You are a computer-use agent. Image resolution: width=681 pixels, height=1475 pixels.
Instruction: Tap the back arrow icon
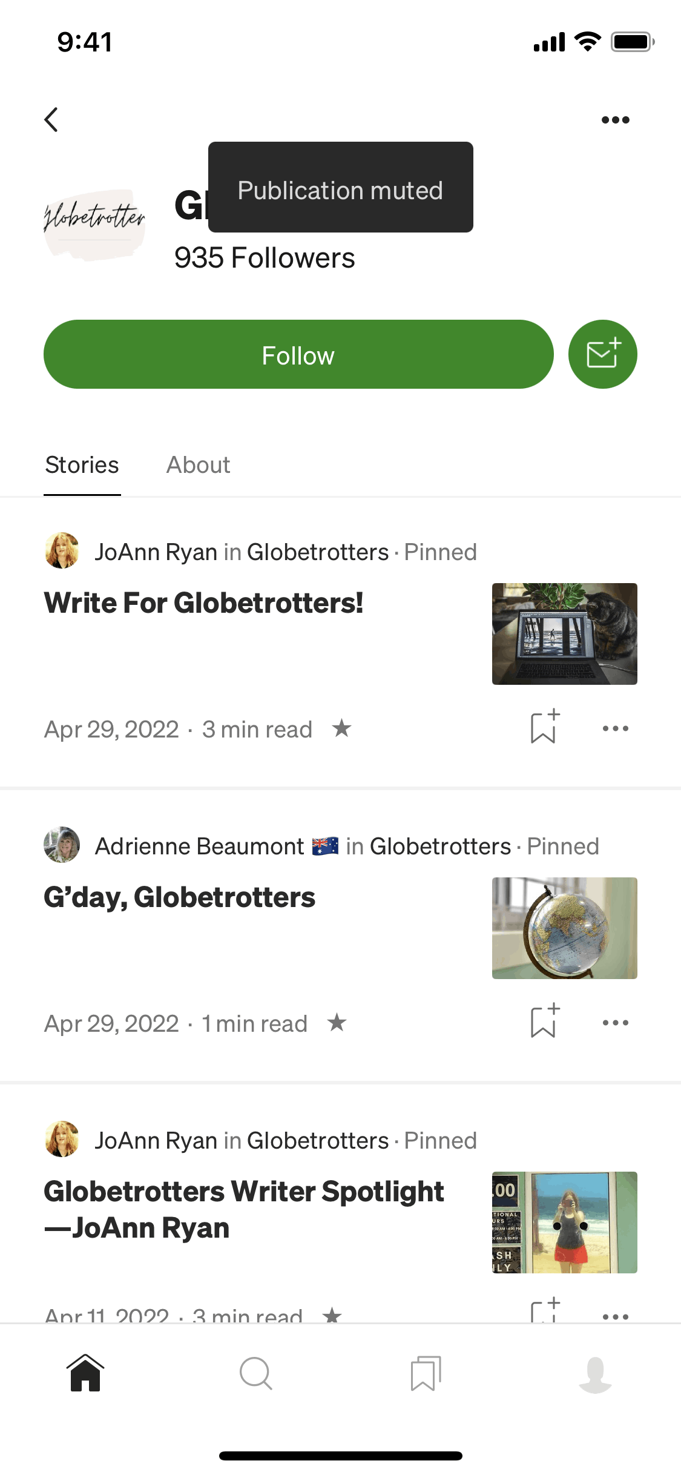pyautogui.click(x=52, y=120)
